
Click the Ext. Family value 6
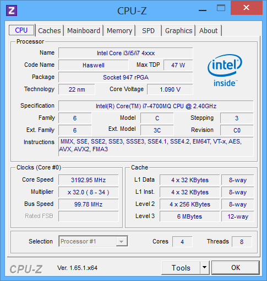coord(75,130)
